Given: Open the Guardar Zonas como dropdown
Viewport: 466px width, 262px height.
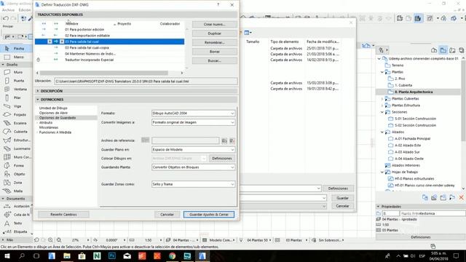Looking at the screenshot, I should (193, 184).
